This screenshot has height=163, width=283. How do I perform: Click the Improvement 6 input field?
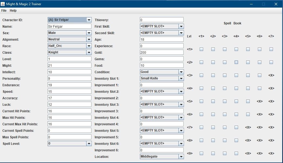162,150
